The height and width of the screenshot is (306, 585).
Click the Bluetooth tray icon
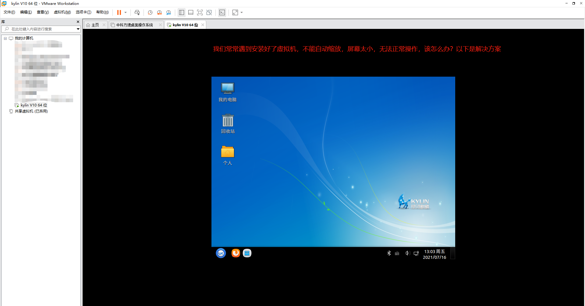(389, 253)
